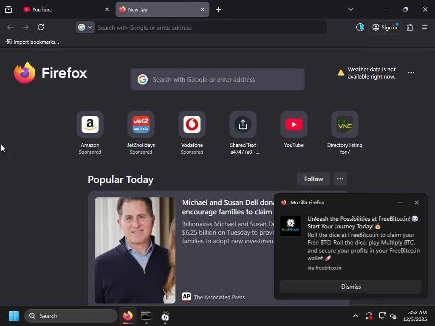Go back using the back arrow
Viewport: 435px width, 326px height.
click(x=10, y=27)
